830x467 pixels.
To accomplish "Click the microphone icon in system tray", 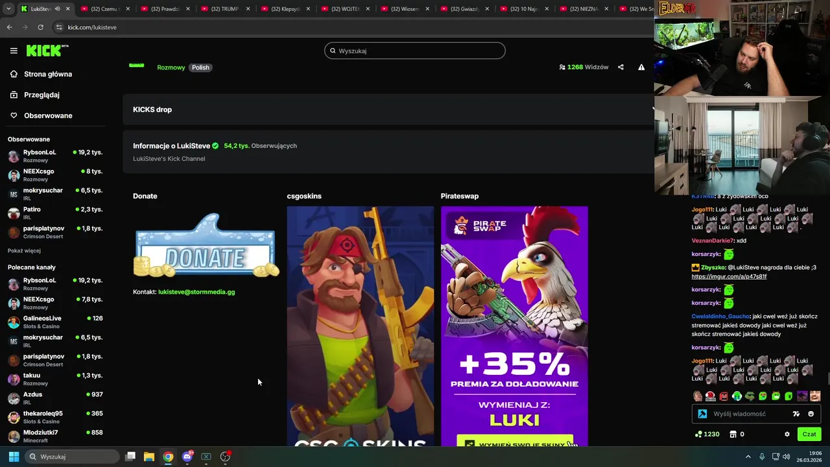I will click(762, 457).
